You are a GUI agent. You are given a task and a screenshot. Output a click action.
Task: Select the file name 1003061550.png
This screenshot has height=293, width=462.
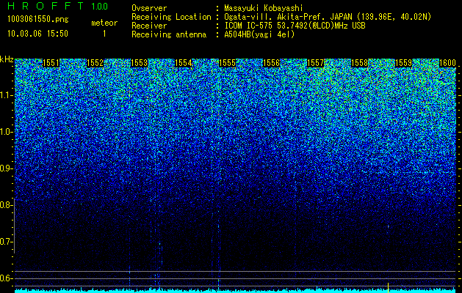click(38, 19)
